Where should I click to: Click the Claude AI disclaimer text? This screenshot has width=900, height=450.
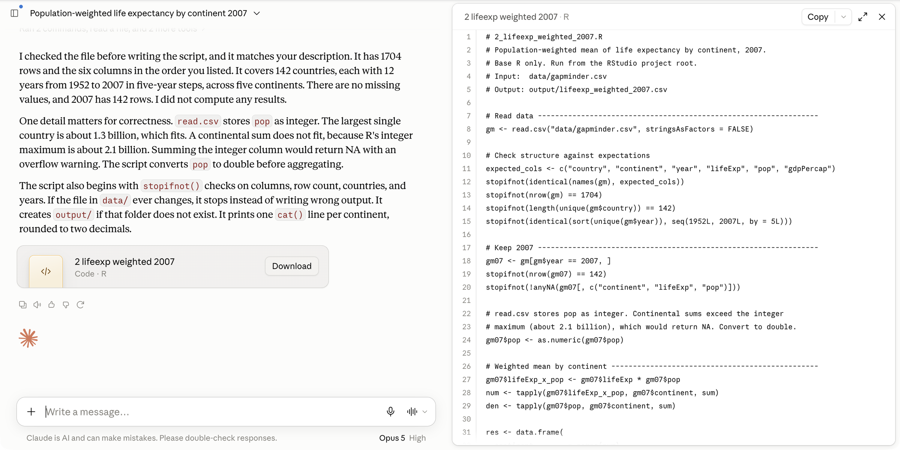pyautogui.click(x=151, y=438)
